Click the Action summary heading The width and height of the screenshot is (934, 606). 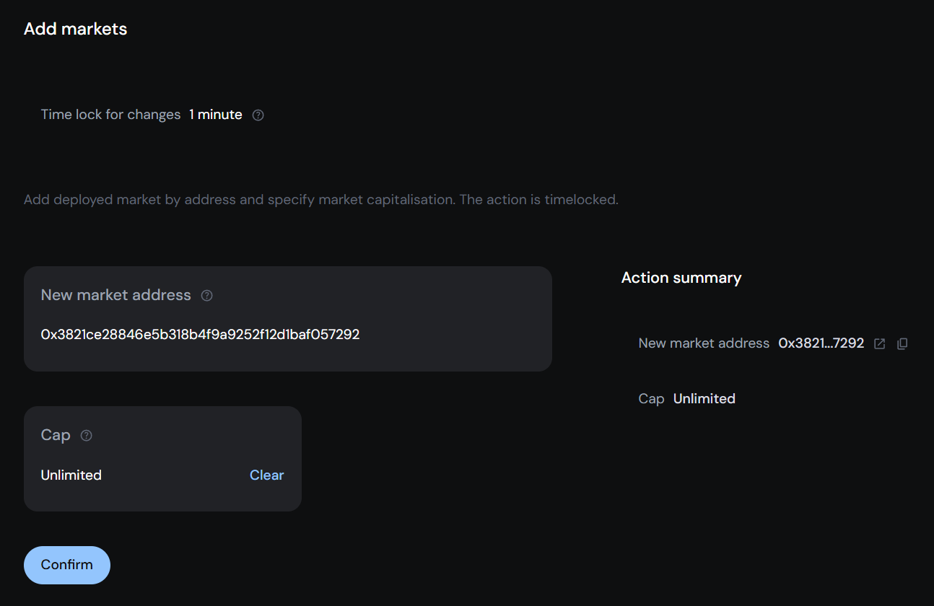pos(681,278)
